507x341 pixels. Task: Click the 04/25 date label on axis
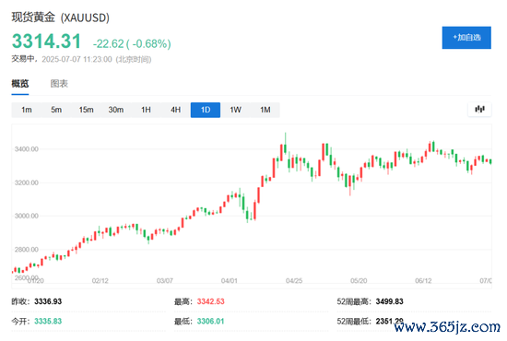[x=294, y=280]
